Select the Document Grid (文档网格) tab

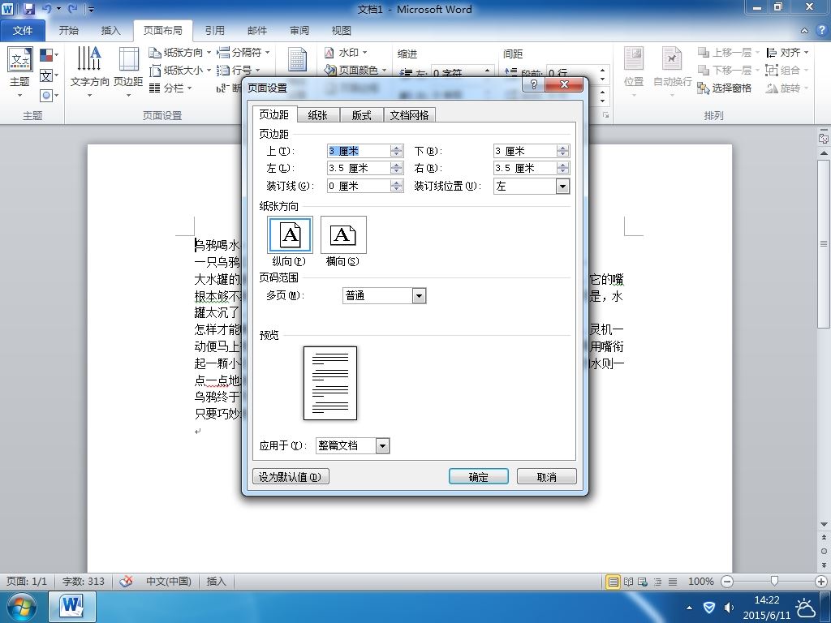409,115
